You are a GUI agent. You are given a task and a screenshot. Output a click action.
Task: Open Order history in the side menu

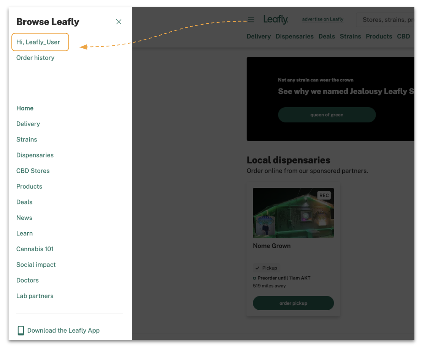[x=35, y=57]
